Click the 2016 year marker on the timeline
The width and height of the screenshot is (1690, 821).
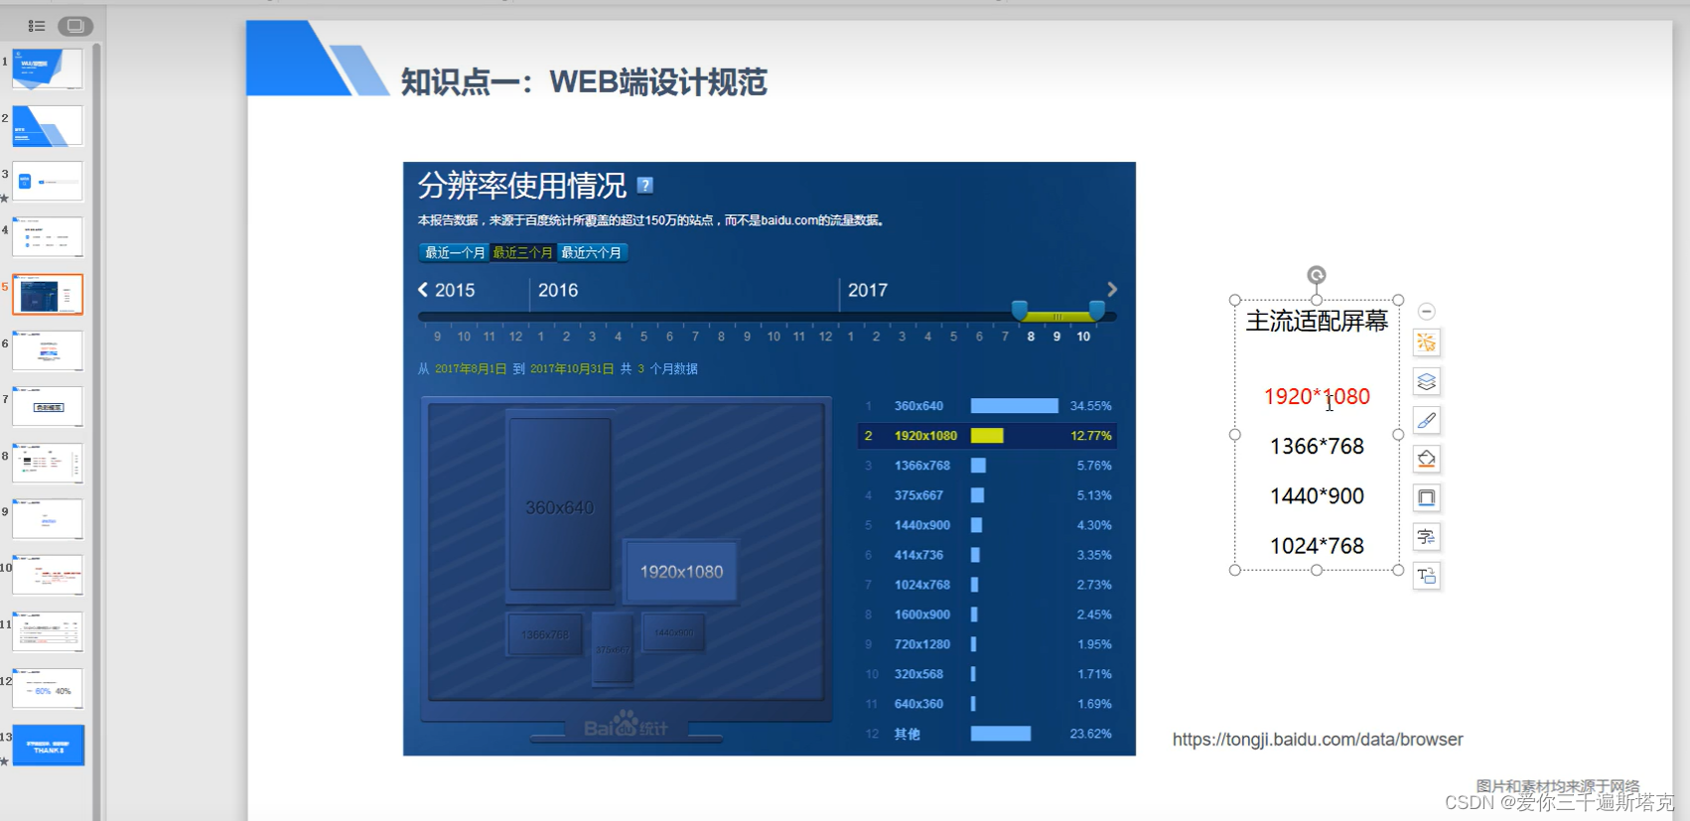[558, 290]
